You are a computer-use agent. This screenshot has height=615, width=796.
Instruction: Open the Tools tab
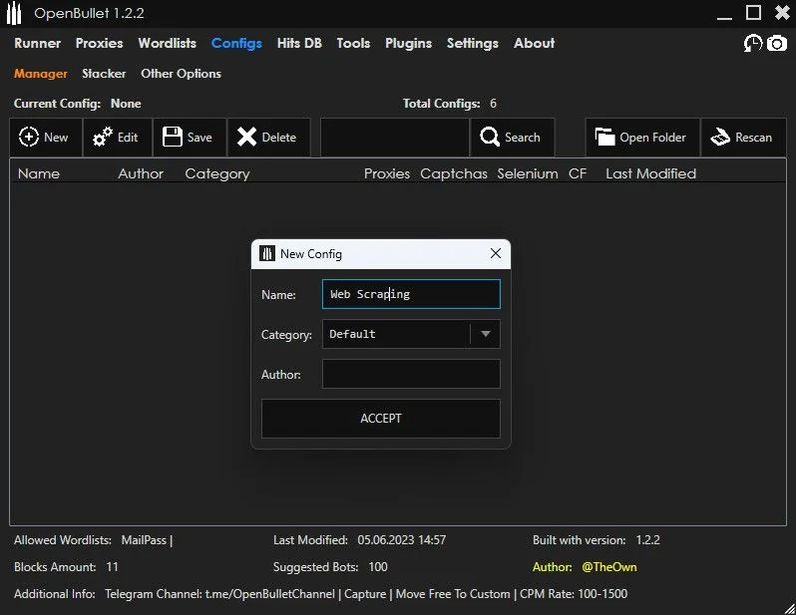point(353,43)
